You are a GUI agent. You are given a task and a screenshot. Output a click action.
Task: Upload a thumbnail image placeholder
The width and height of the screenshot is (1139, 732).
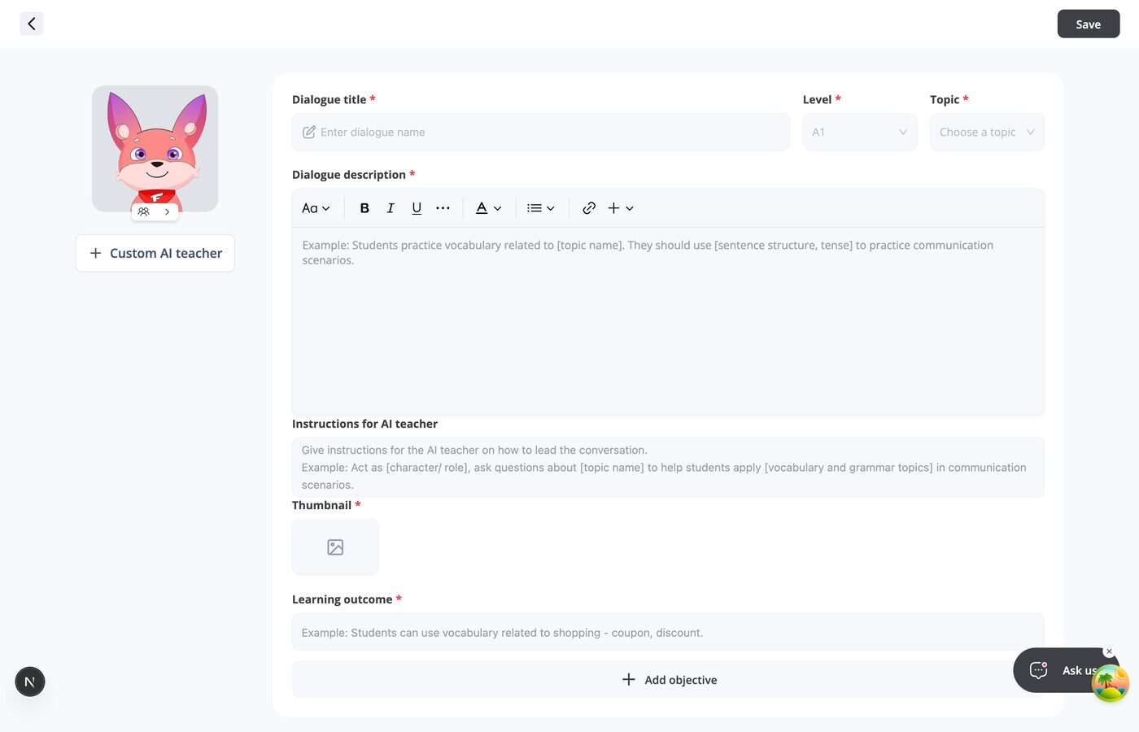[335, 547]
